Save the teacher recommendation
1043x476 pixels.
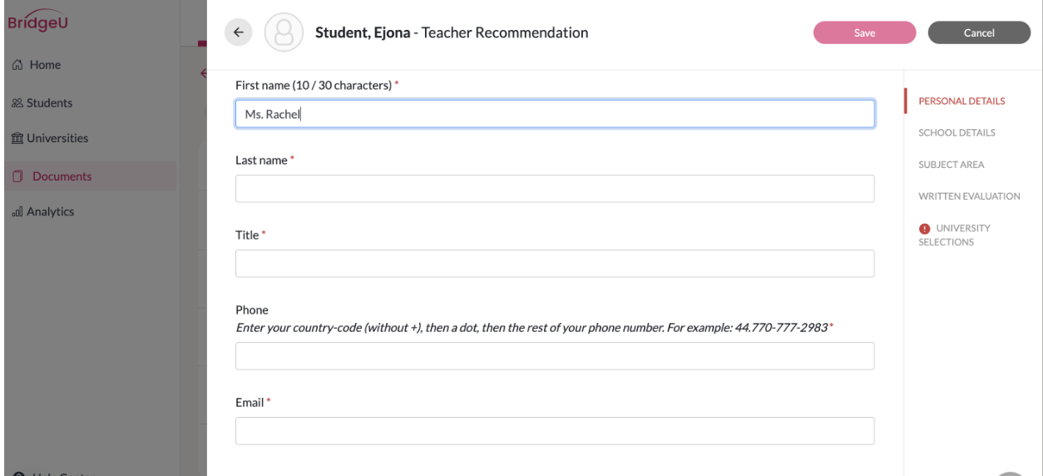[864, 32]
